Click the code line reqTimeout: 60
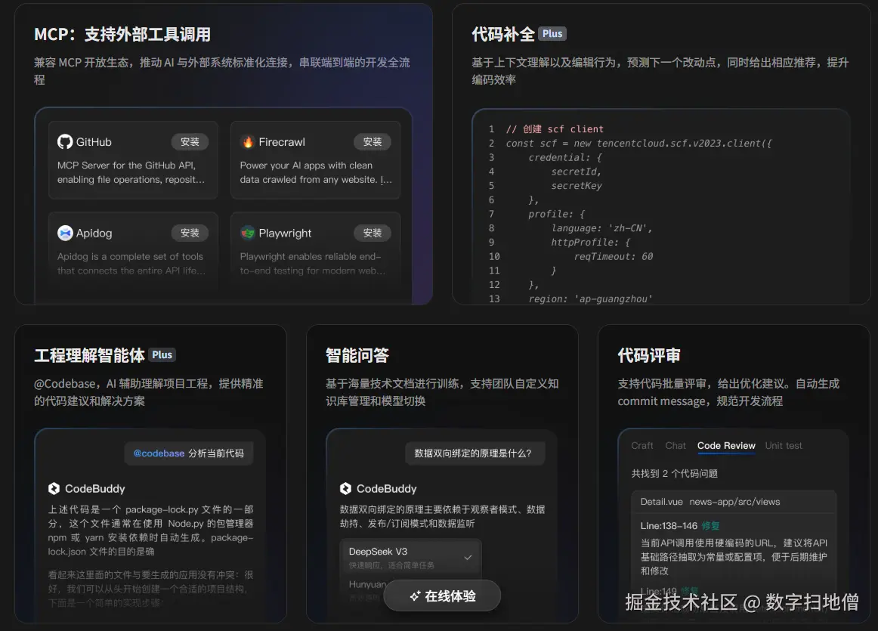878x631 pixels. pyautogui.click(x=613, y=256)
